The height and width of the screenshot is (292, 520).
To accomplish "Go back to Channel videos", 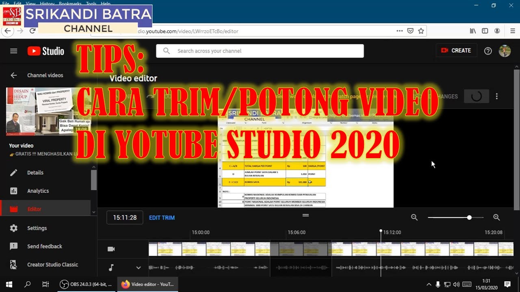I will coord(13,75).
